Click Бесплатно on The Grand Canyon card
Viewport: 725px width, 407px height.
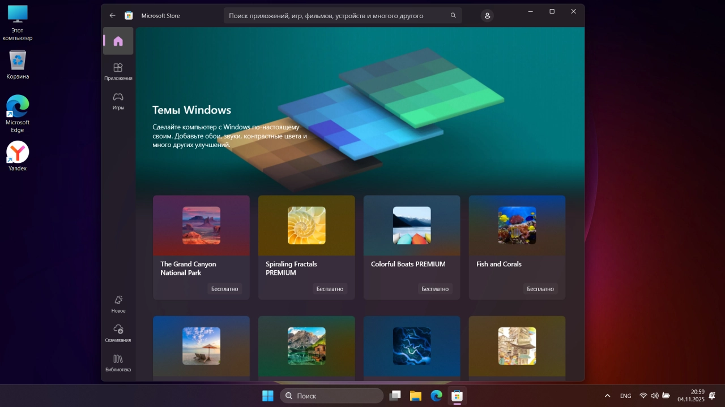click(x=225, y=289)
